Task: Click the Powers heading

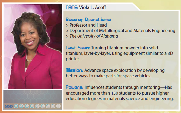Action: [x=74, y=87]
